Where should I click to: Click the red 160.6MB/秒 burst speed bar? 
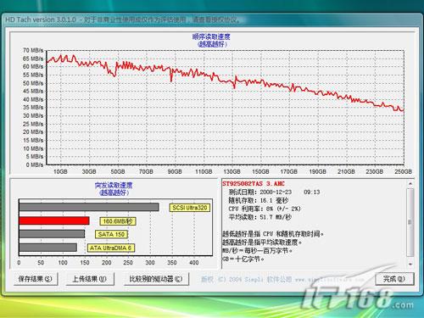click(54, 220)
